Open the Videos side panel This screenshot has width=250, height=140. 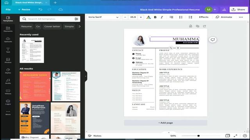[8, 92]
